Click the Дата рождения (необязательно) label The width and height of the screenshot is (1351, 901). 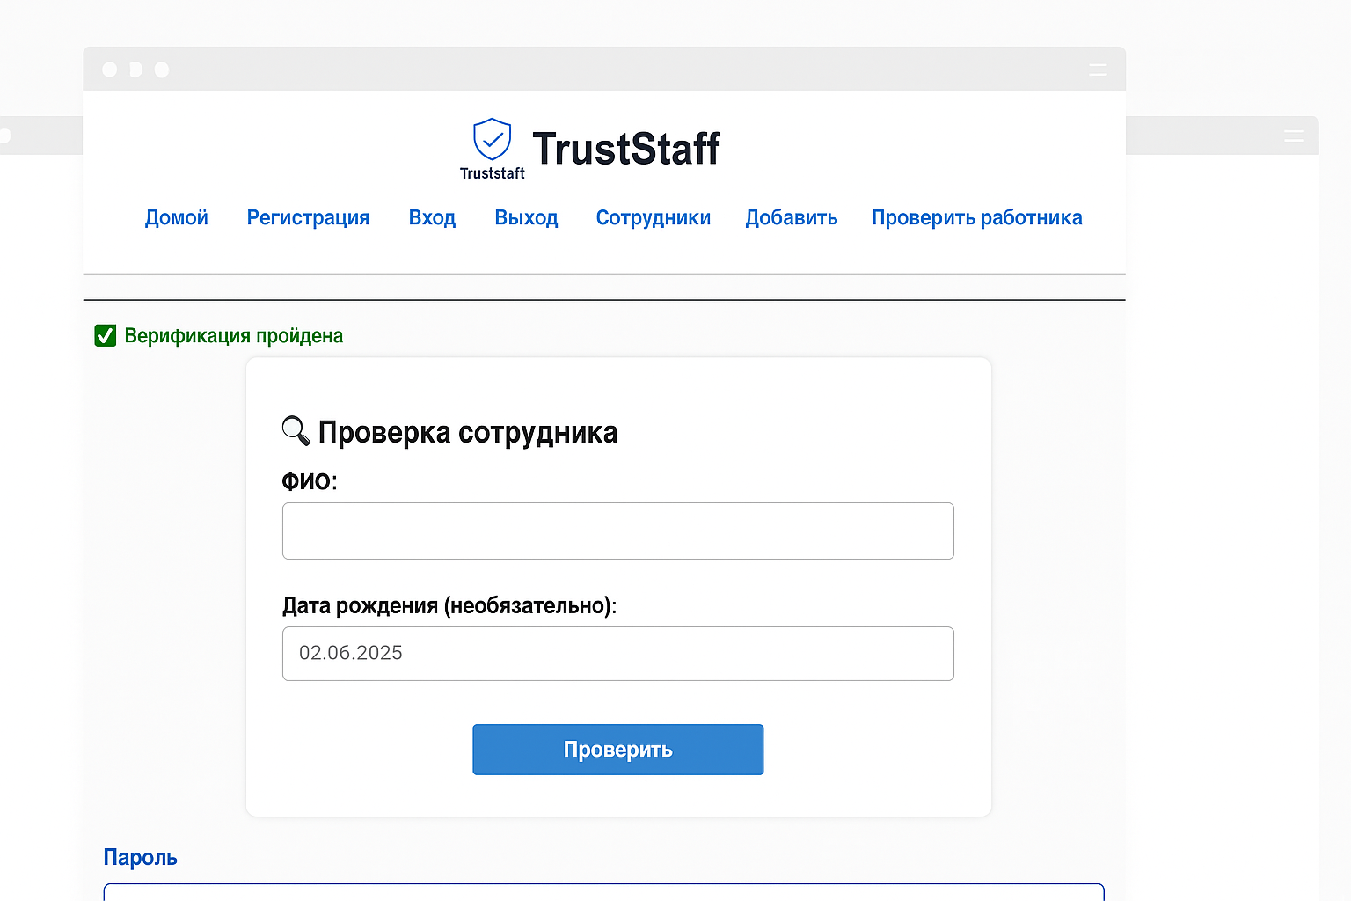(449, 605)
